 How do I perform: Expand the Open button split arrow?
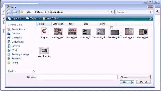click(133, 82)
